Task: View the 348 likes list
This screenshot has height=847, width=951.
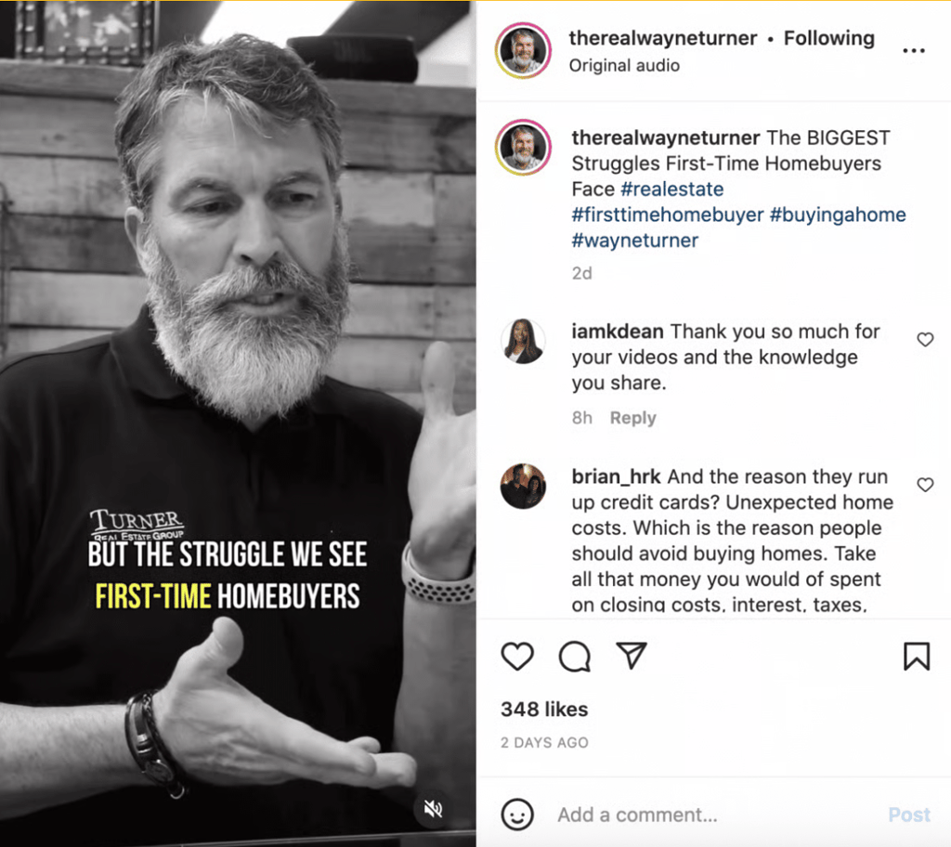Action: (544, 710)
